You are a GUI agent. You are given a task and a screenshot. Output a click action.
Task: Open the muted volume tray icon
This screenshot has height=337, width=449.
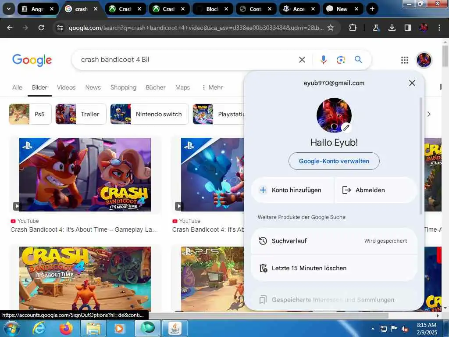point(405,329)
